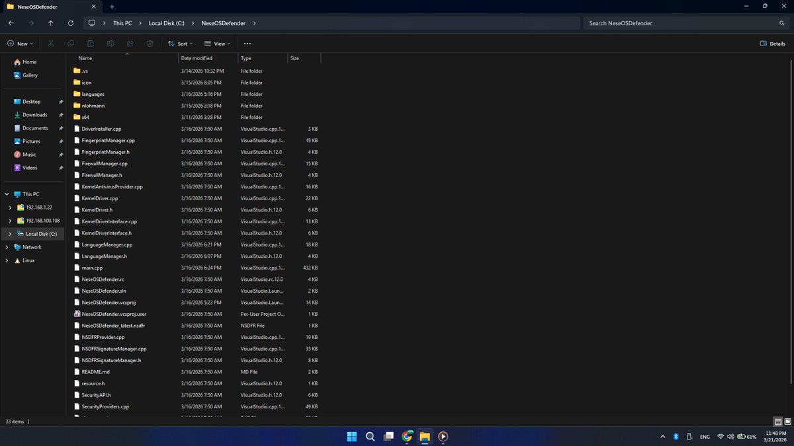Screen dimensions: 794x446
Task: Click the Paste toolbar icon
Action: [x=91, y=44]
